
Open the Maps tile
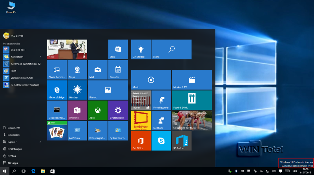77,70
